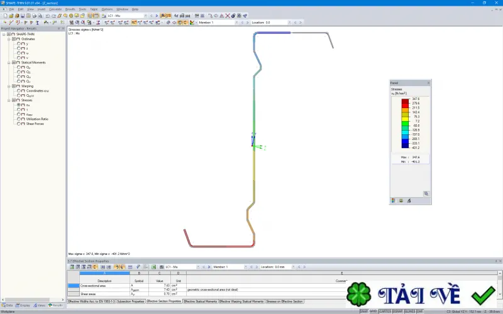The image size is (503, 314).
Task: Toggle GRID in status bar
Action: (x=373, y=311)
